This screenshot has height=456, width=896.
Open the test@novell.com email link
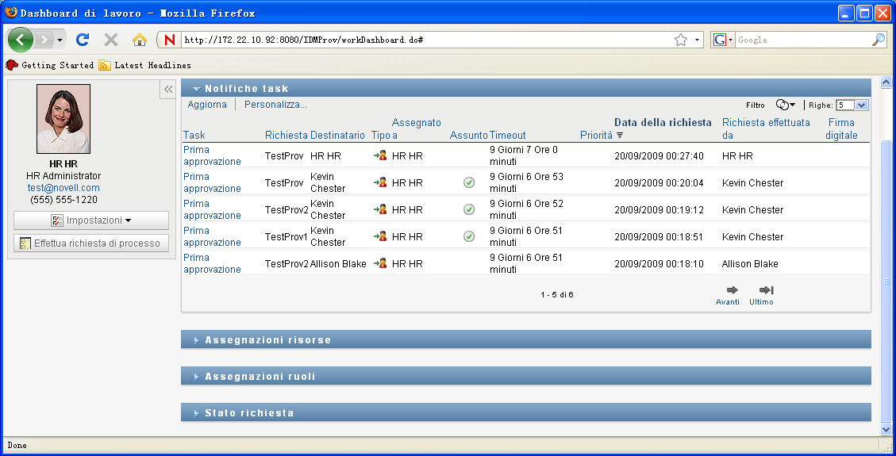tap(63, 188)
